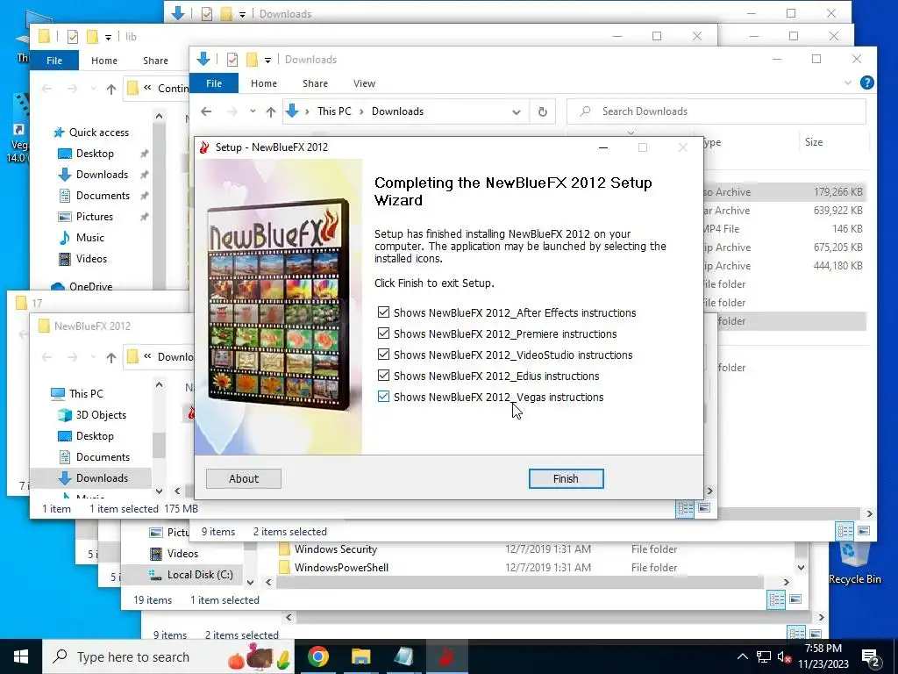Click the notepad-like app icon in taskbar
898x674 pixels.
pyautogui.click(x=403, y=656)
